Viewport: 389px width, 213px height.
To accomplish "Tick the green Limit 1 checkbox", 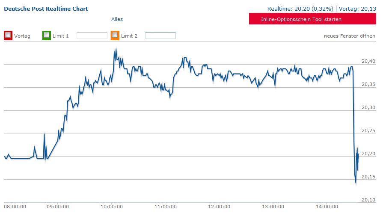I will [47, 35].
